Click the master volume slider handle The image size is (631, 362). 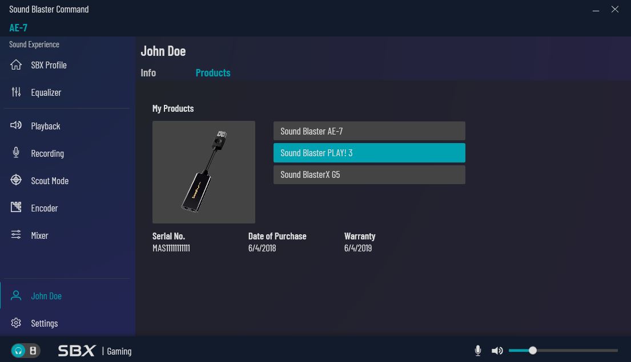point(533,351)
